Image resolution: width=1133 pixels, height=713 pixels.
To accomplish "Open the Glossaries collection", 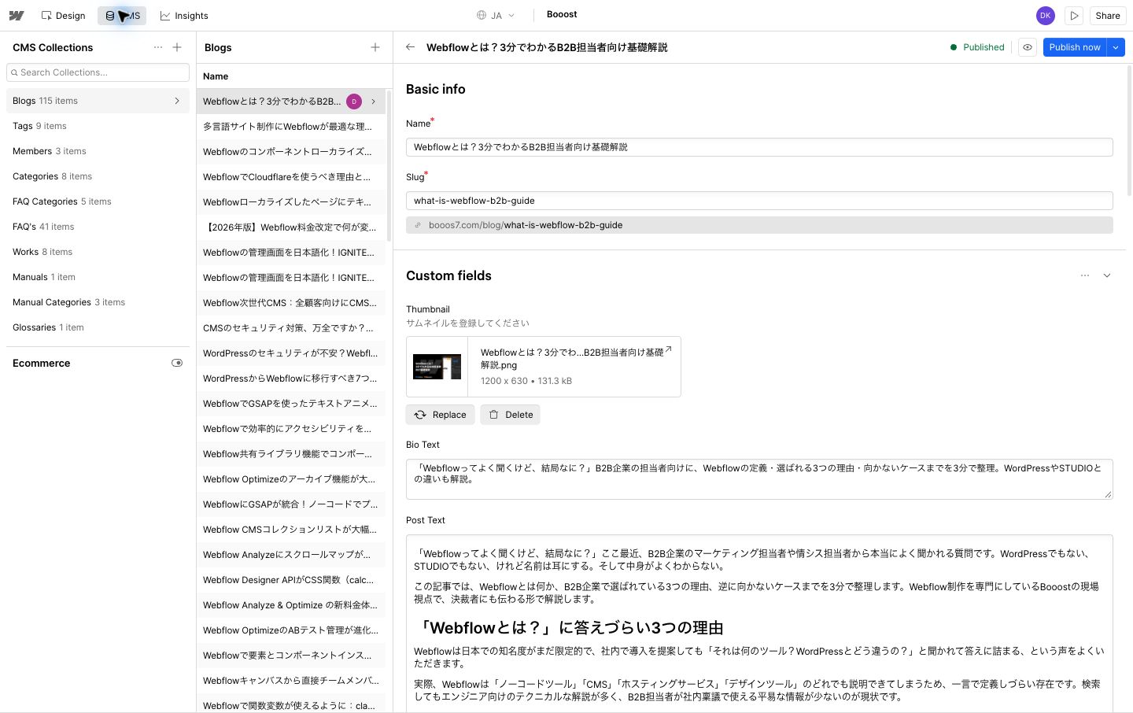I will click(x=98, y=327).
